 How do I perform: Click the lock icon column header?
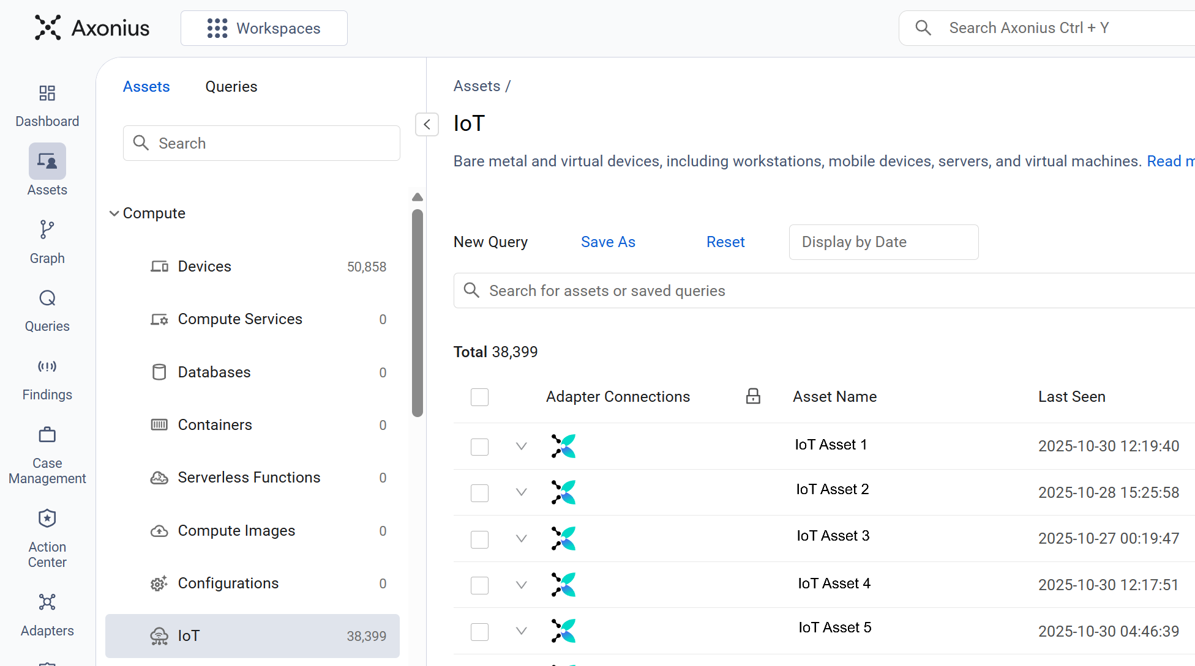pos(753,396)
